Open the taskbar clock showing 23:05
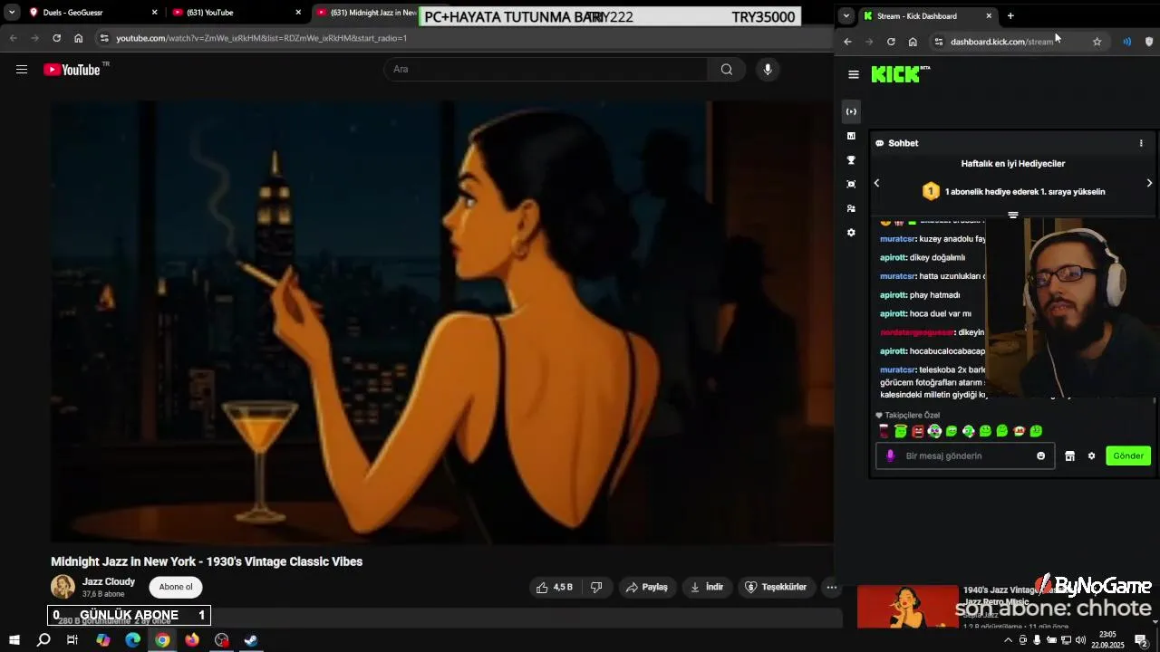The image size is (1160, 652). coord(1107,640)
